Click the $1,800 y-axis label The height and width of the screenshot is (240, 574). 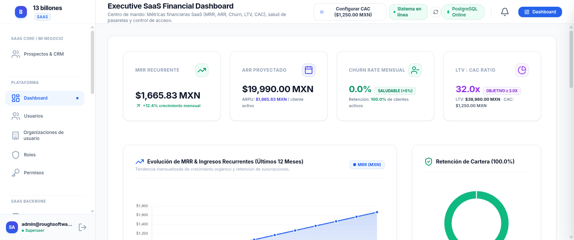point(142,206)
